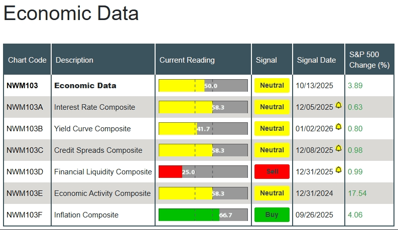Click the Neutral signal for Economic Data
This screenshot has height=230, width=398.
tap(272, 85)
